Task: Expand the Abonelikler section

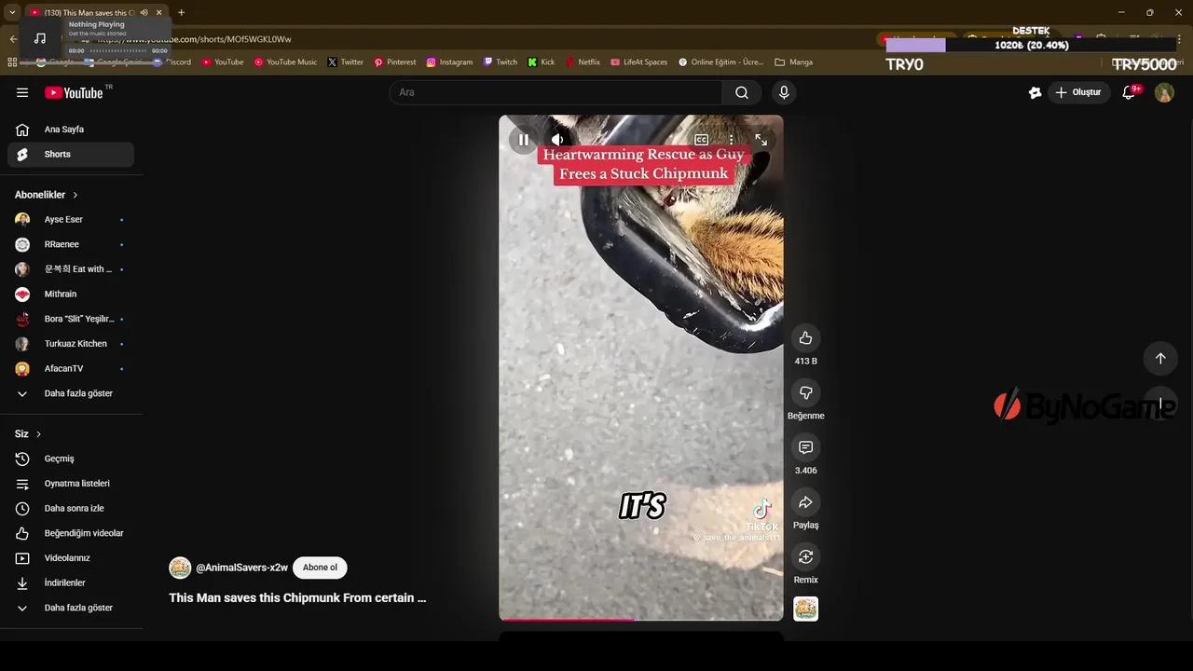Action: [x=47, y=195]
